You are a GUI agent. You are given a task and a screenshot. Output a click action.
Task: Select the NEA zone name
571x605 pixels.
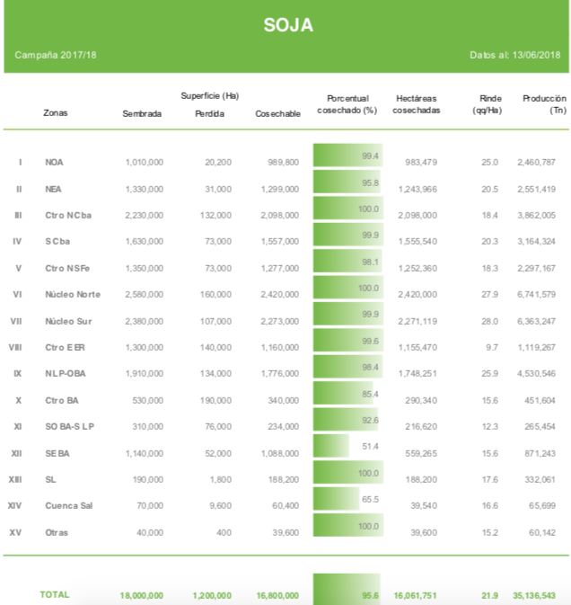[x=53, y=189]
